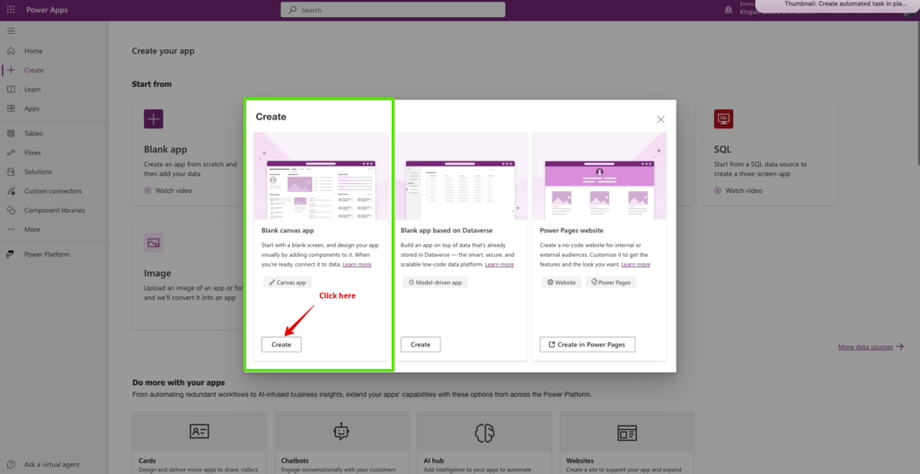Click the AI hub card title
Screen dimensions: 920x474
click(x=434, y=461)
